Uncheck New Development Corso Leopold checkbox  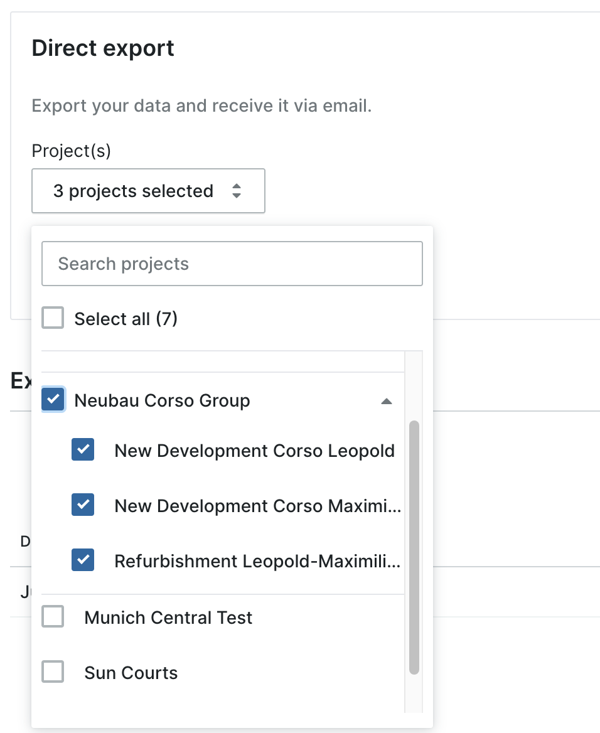tap(83, 450)
